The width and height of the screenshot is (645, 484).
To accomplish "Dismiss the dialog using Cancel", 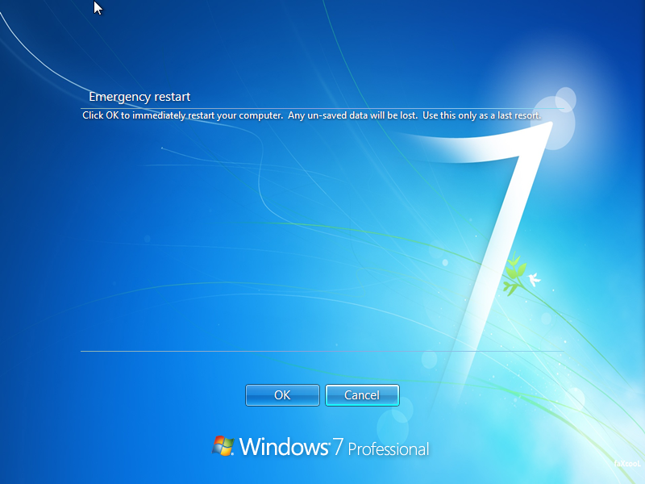I will point(362,395).
